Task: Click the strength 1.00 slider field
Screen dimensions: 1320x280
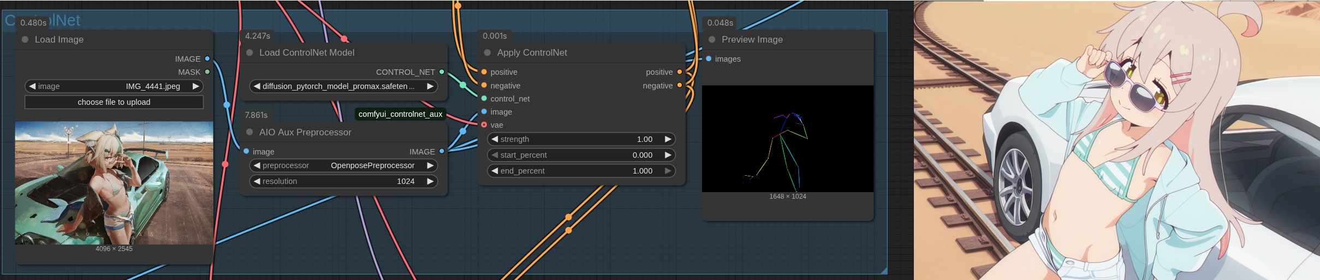Action: pos(581,139)
